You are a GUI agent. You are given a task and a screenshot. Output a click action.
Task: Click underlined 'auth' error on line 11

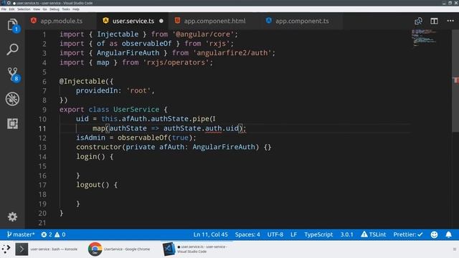213,128
